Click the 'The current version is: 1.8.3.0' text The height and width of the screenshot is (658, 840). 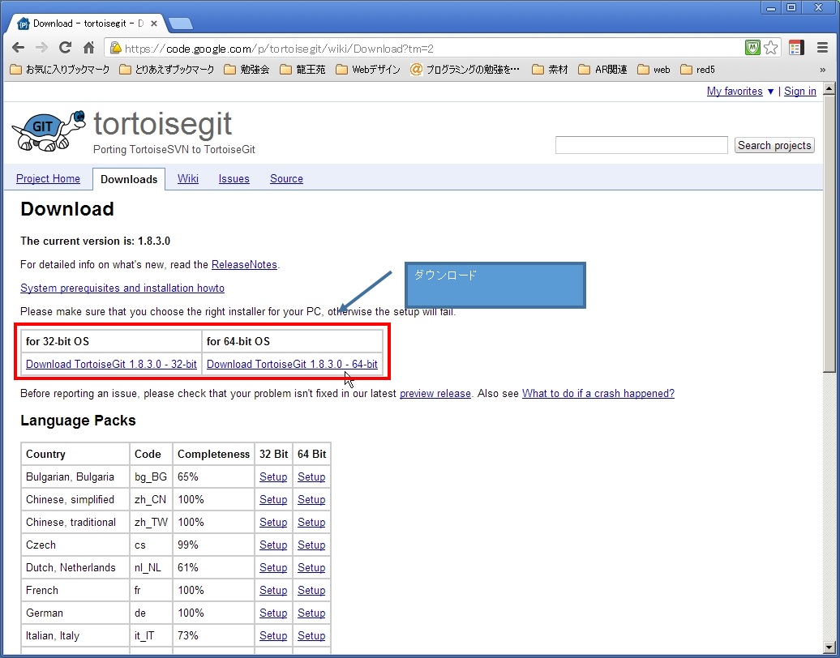(x=96, y=241)
